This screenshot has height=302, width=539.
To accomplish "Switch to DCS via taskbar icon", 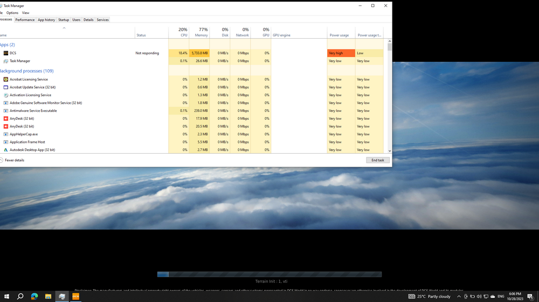I will [x=75, y=296].
